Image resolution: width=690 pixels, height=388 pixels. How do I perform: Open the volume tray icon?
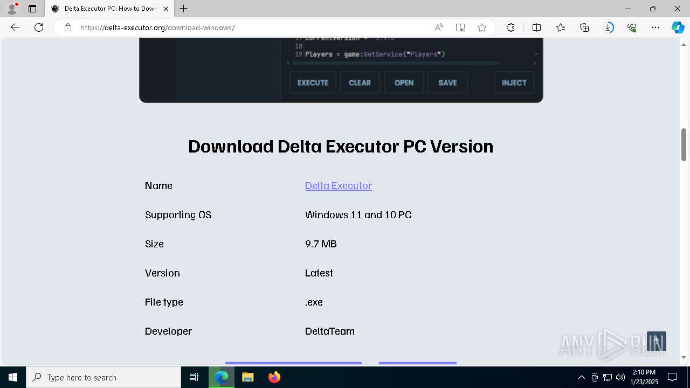point(620,377)
